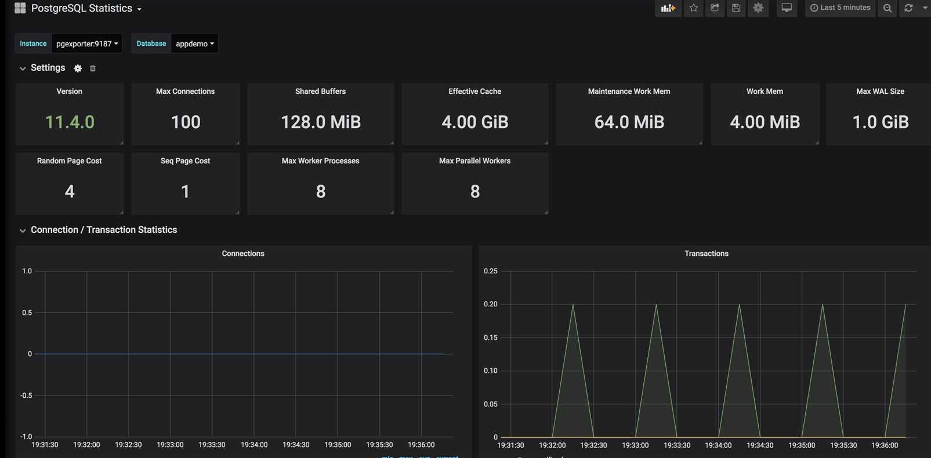
Task: Click the Database variable label
Action: pos(151,43)
